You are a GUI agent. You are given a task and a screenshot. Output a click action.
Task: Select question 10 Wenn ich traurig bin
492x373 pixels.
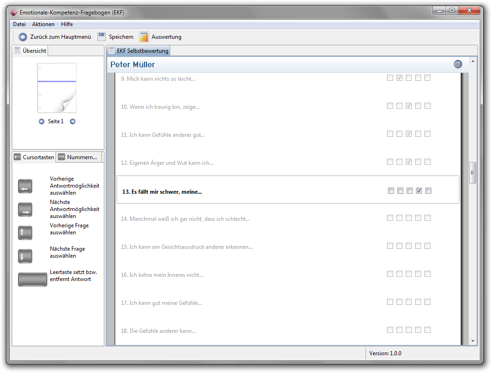point(160,107)
